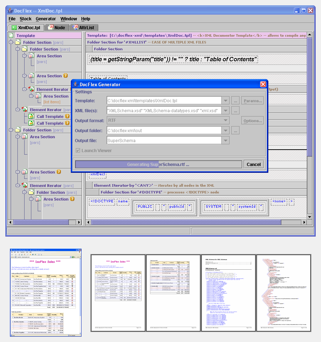Click the top-level Folder Section folder icon
The width and height of the screenshot is (321, 342).
tap(18, 42)
